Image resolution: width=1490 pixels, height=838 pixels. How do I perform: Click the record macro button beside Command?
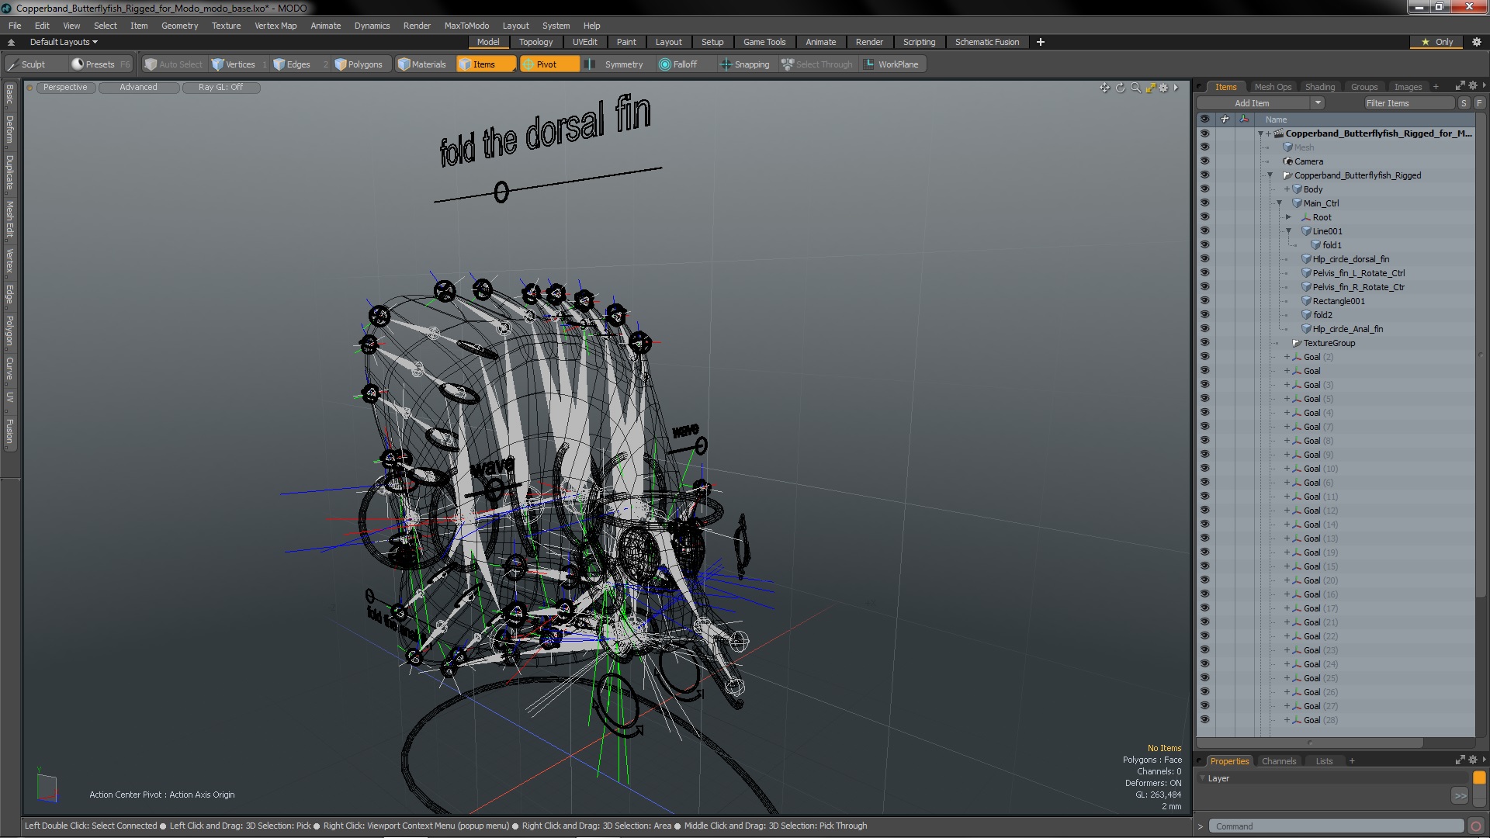(x=1476, y=826)
